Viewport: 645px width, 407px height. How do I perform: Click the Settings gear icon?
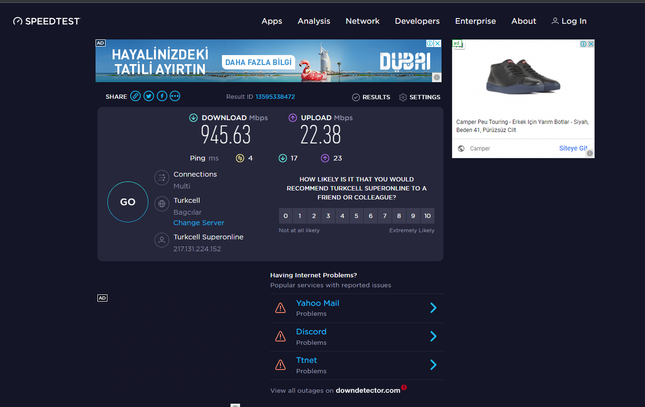pos(403,97)
